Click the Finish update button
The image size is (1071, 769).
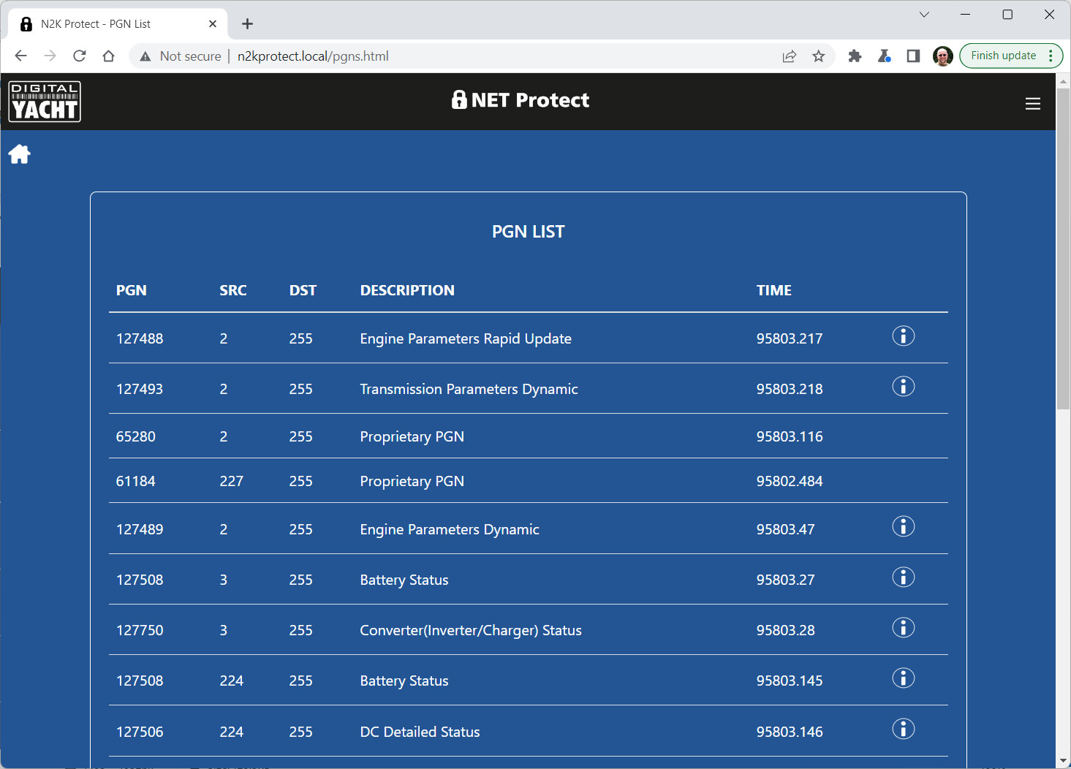pyautogui.click(x=1003, y=56)
